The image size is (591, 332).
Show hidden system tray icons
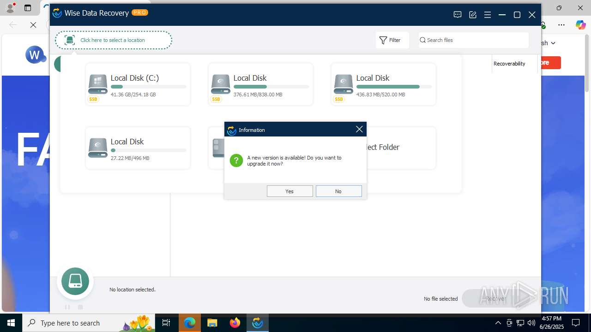click(x=498, y=323)
